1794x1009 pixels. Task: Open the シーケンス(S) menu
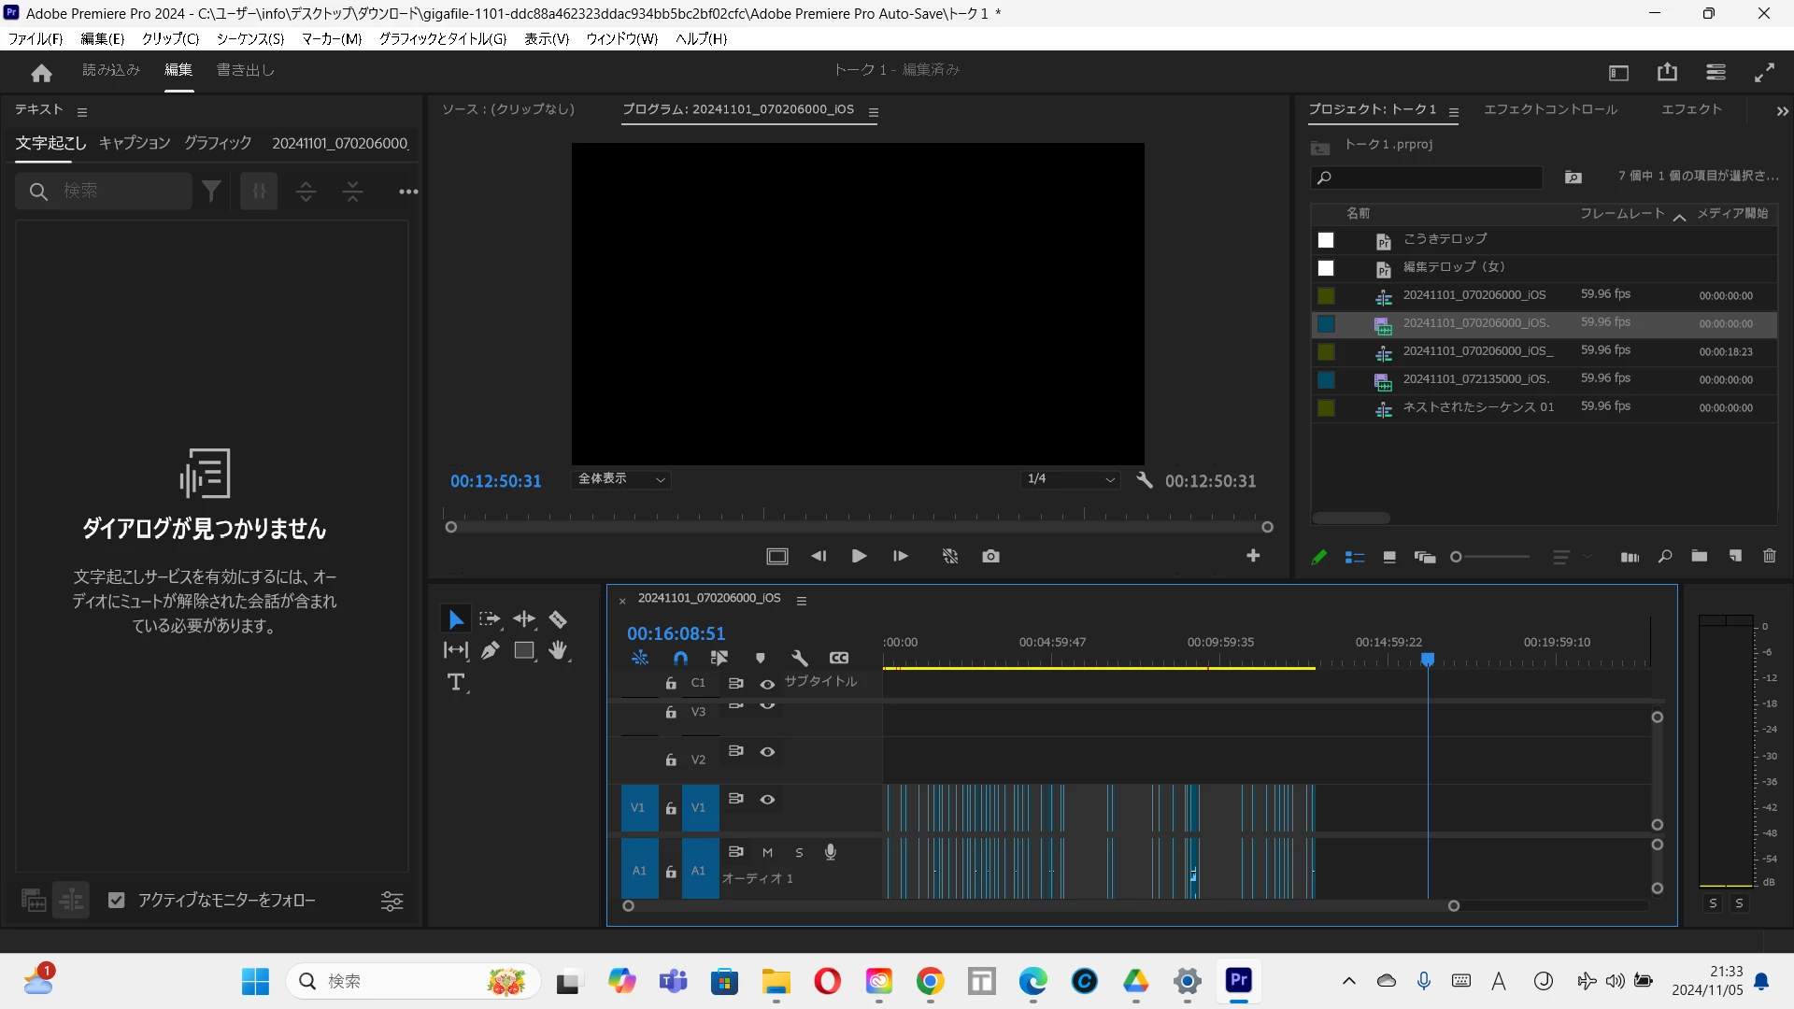pos(249,38)
